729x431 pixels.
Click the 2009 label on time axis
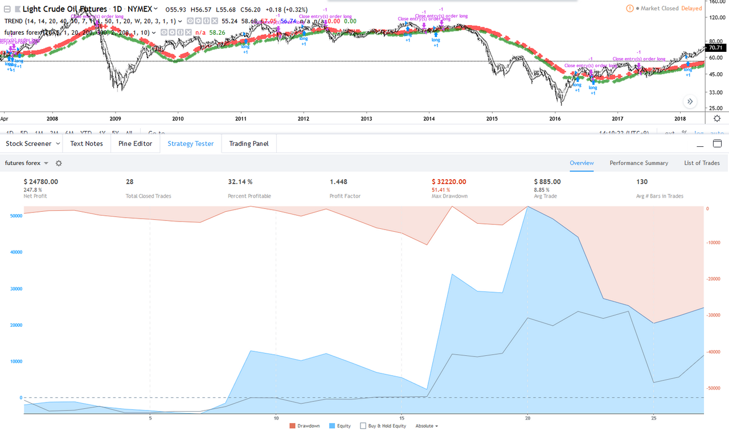(115, 119)
